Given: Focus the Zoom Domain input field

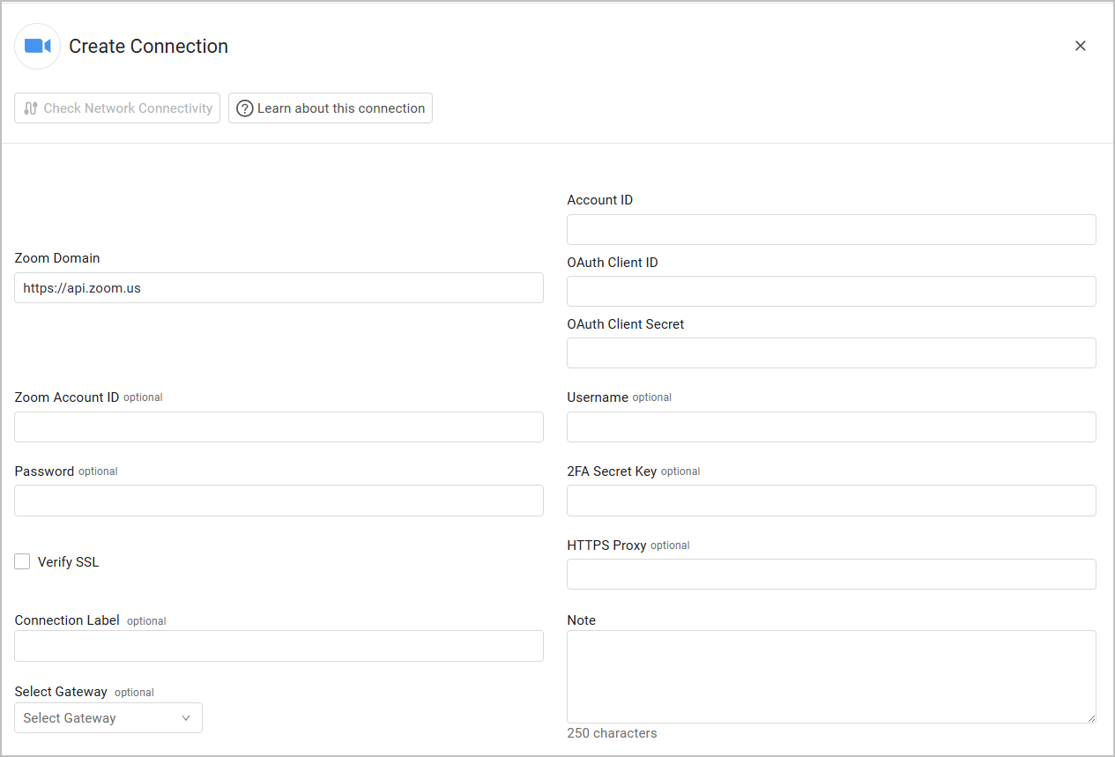Looking at the screenshot, I should [279, 287].
